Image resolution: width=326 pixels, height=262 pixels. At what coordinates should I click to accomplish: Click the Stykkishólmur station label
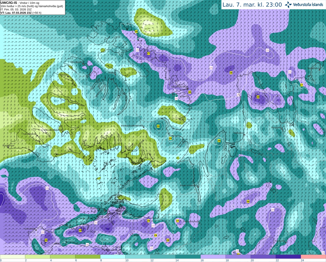point(97,208)
